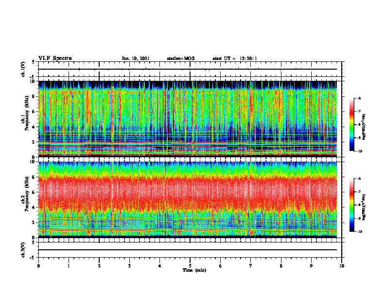
Task: Click the "2" frequency tick on ch.1 panel
Action: coord(34,142)
